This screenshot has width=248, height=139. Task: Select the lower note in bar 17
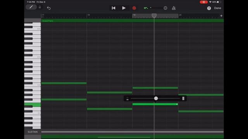click(x=64, y=100)
